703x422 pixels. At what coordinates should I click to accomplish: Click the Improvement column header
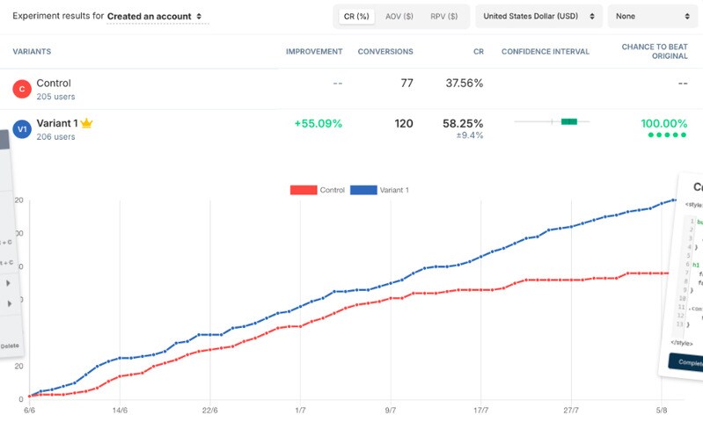[x=314, y=52]
